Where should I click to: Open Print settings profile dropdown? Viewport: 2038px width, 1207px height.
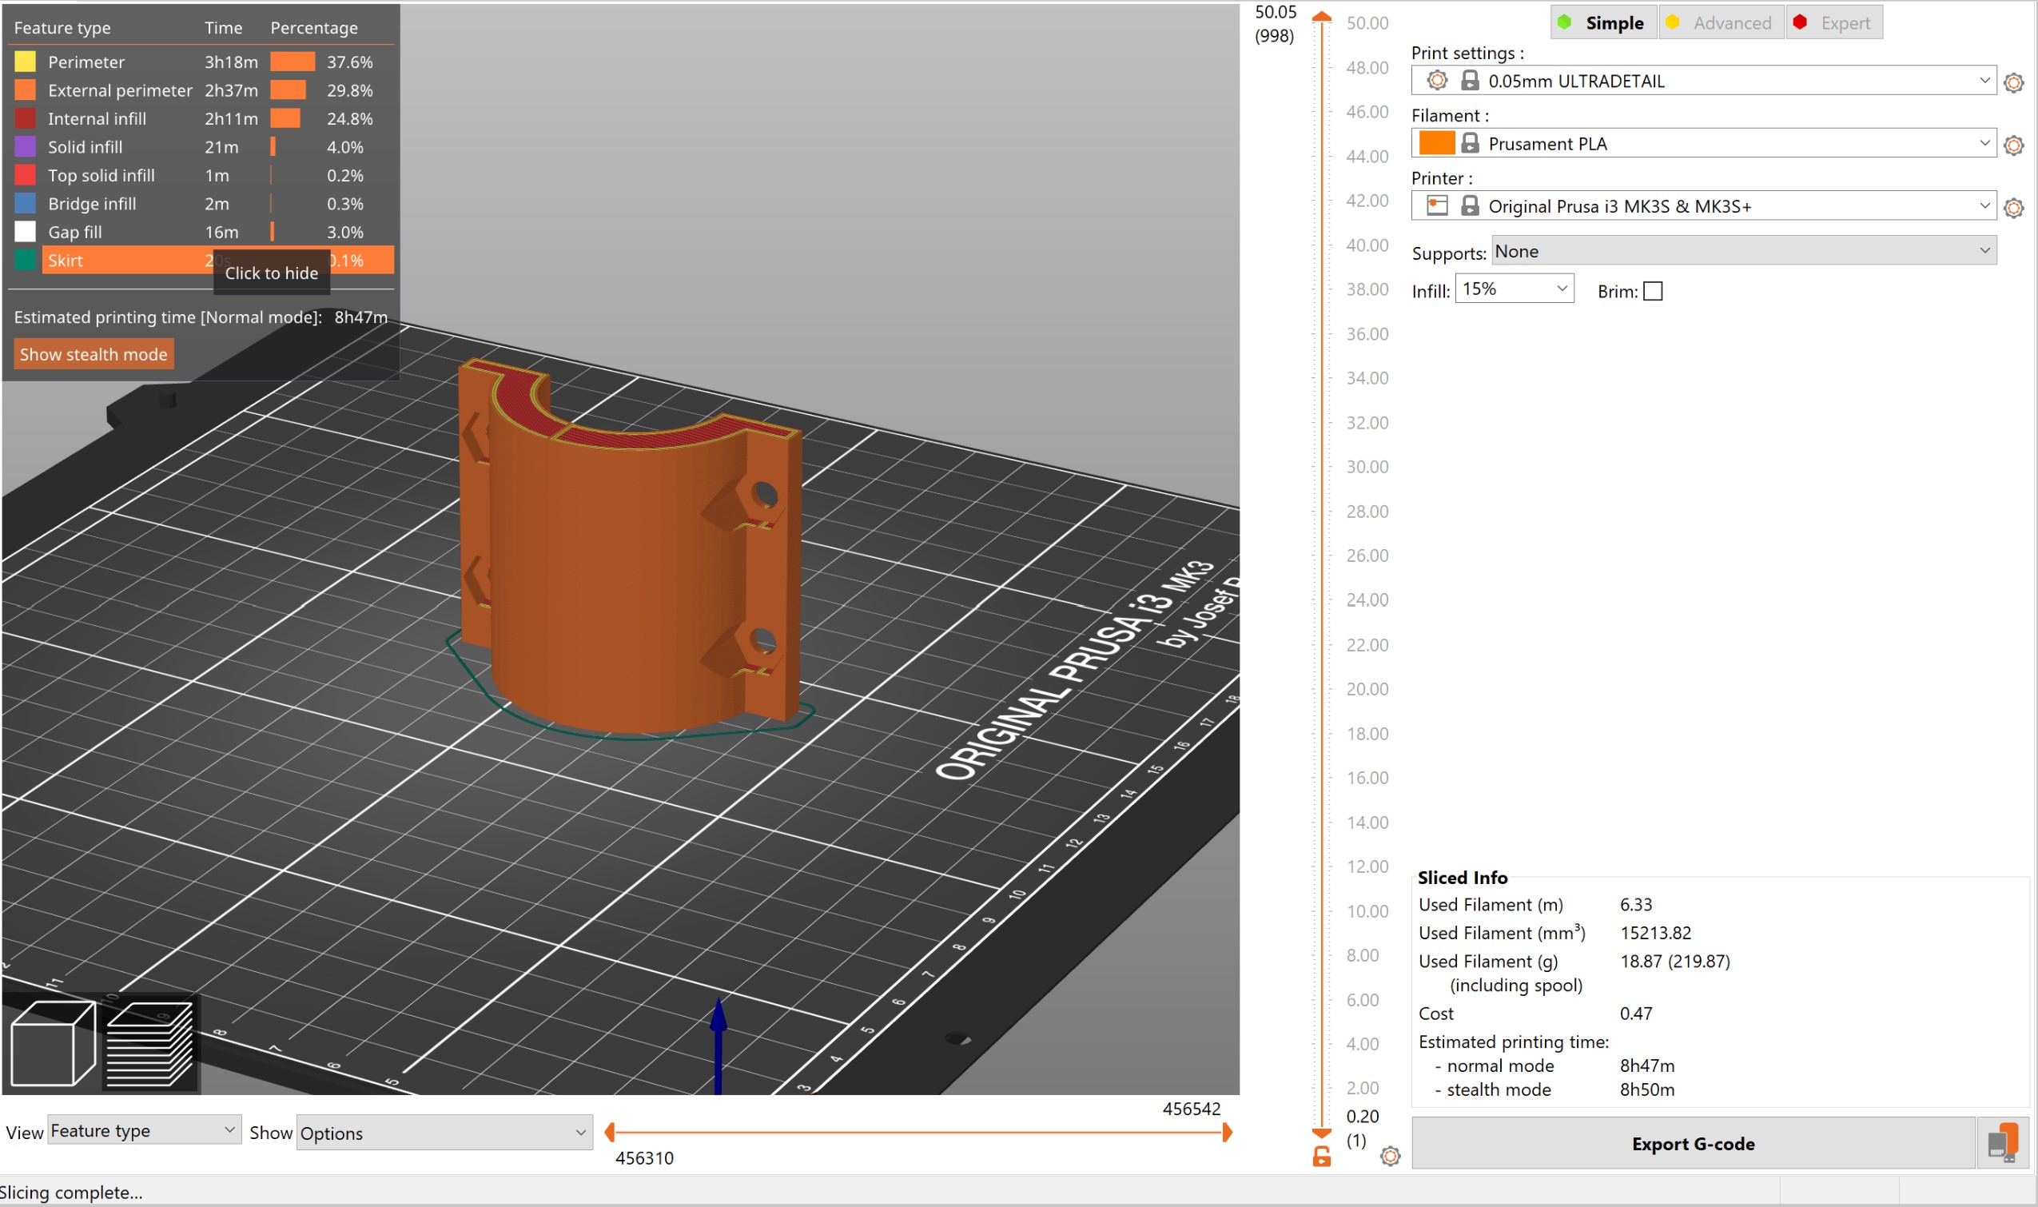[1703, 80]
